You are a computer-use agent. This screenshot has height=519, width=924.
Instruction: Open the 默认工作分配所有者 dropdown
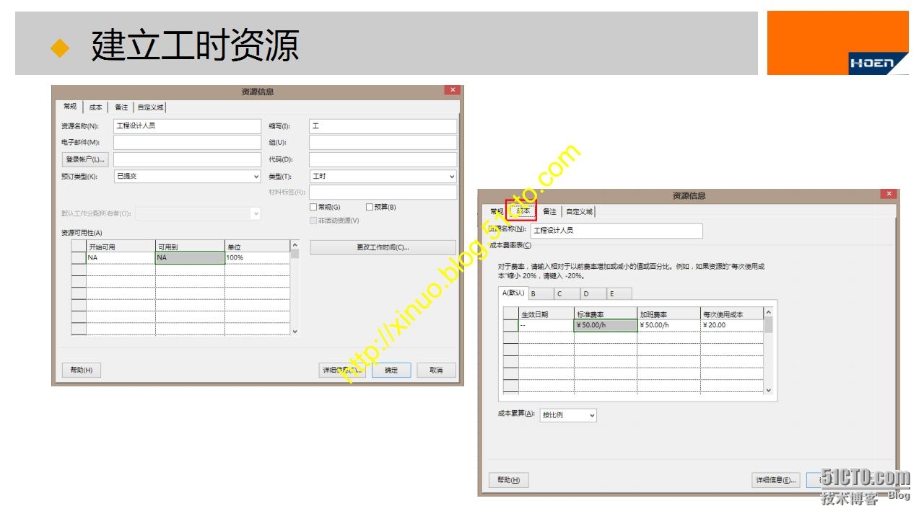click(198, 213)
